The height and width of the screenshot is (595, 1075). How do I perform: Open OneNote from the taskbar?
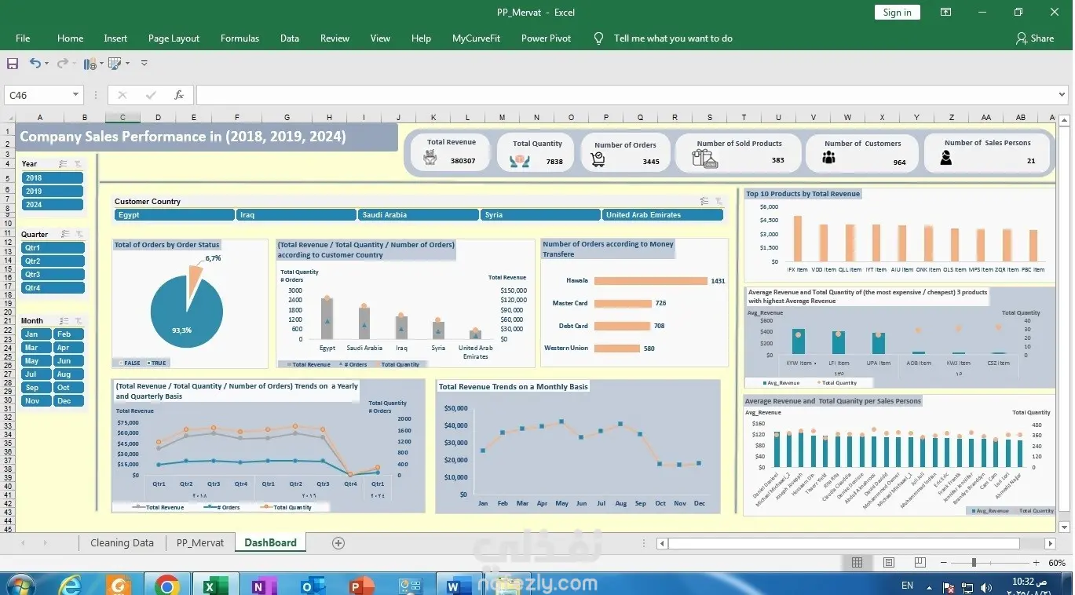tap(263, 586)
